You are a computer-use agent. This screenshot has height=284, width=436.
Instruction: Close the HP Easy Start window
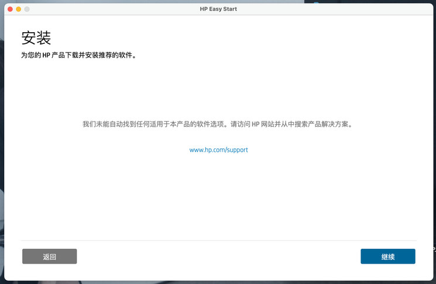(x=11, y=9)
